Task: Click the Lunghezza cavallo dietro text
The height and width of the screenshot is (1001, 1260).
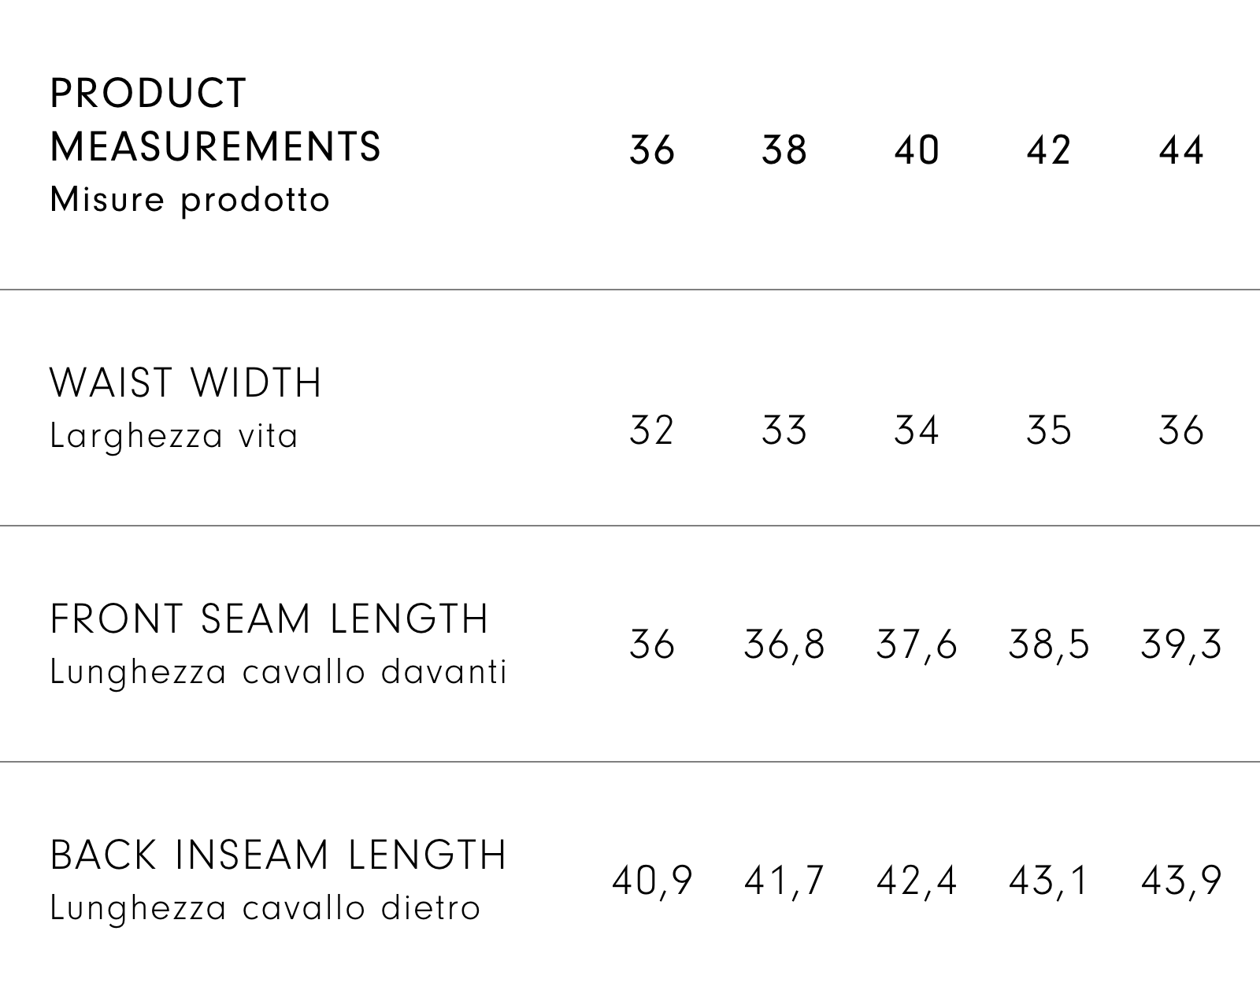Action: [265, 908]
